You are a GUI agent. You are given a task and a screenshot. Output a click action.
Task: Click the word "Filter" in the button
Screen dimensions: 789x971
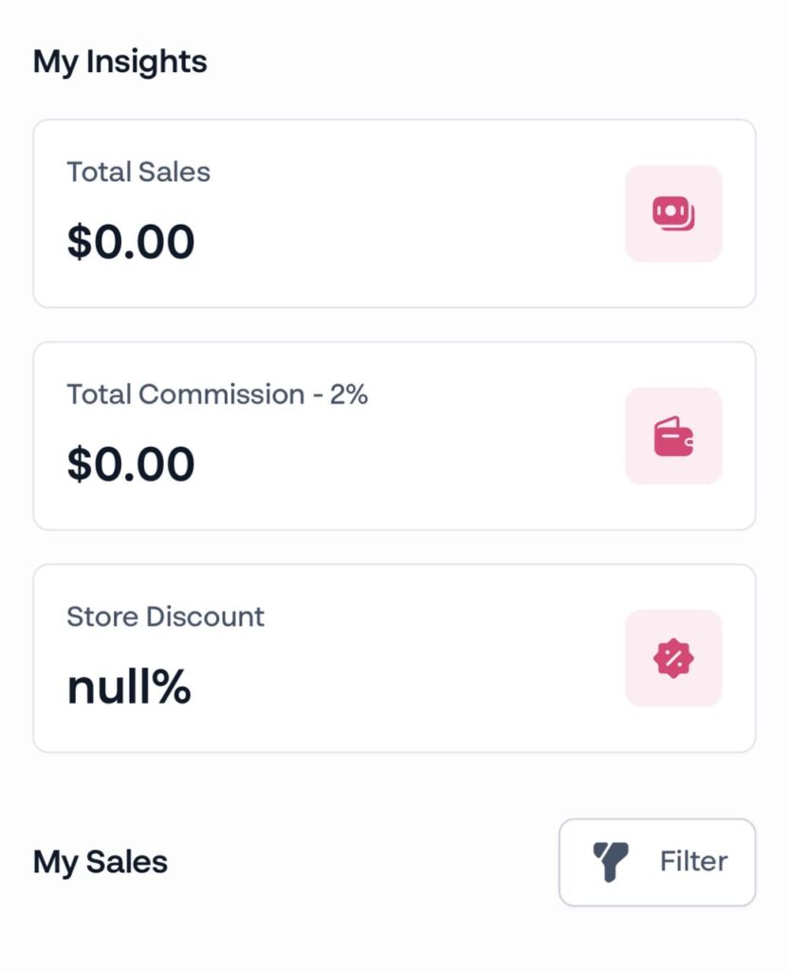pos(693,862)
